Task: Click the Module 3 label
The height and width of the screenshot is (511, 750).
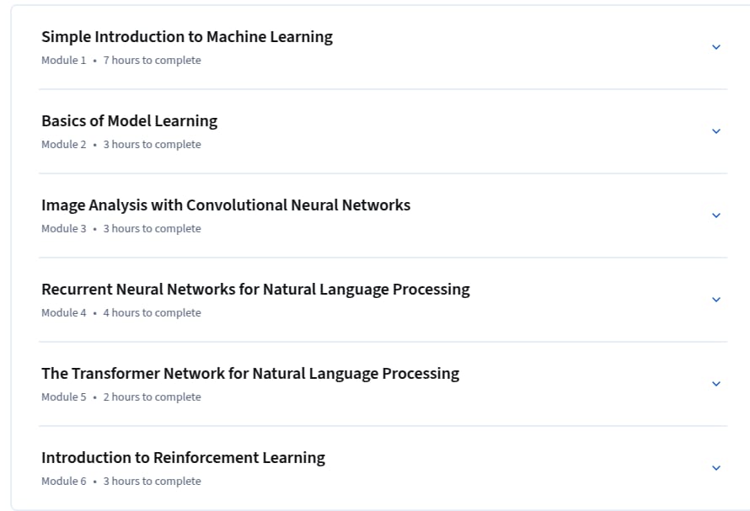Action: pos(63,228)
